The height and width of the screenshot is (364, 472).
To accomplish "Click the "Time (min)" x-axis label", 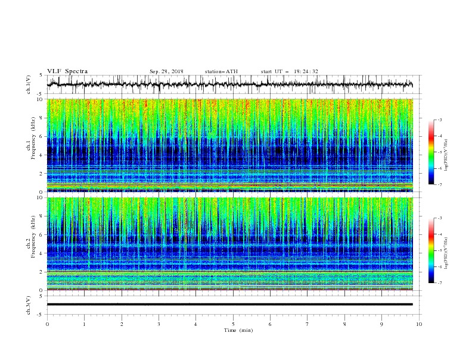I will (x=238, y=330).
